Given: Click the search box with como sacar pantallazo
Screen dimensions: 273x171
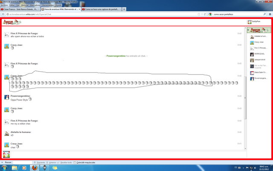Looking at the screenshot, I should click(238, 14).
